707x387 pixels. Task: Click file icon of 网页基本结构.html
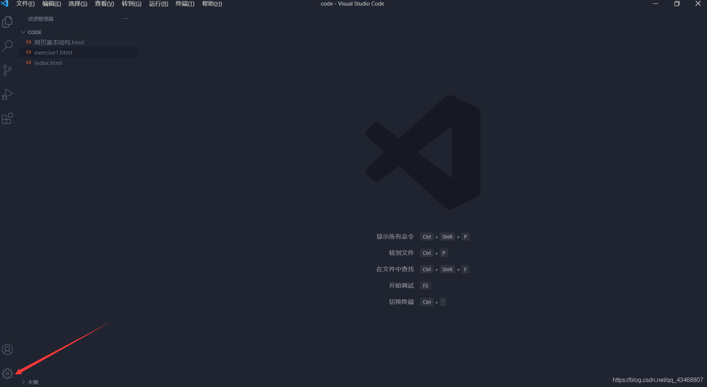[29, 42]
